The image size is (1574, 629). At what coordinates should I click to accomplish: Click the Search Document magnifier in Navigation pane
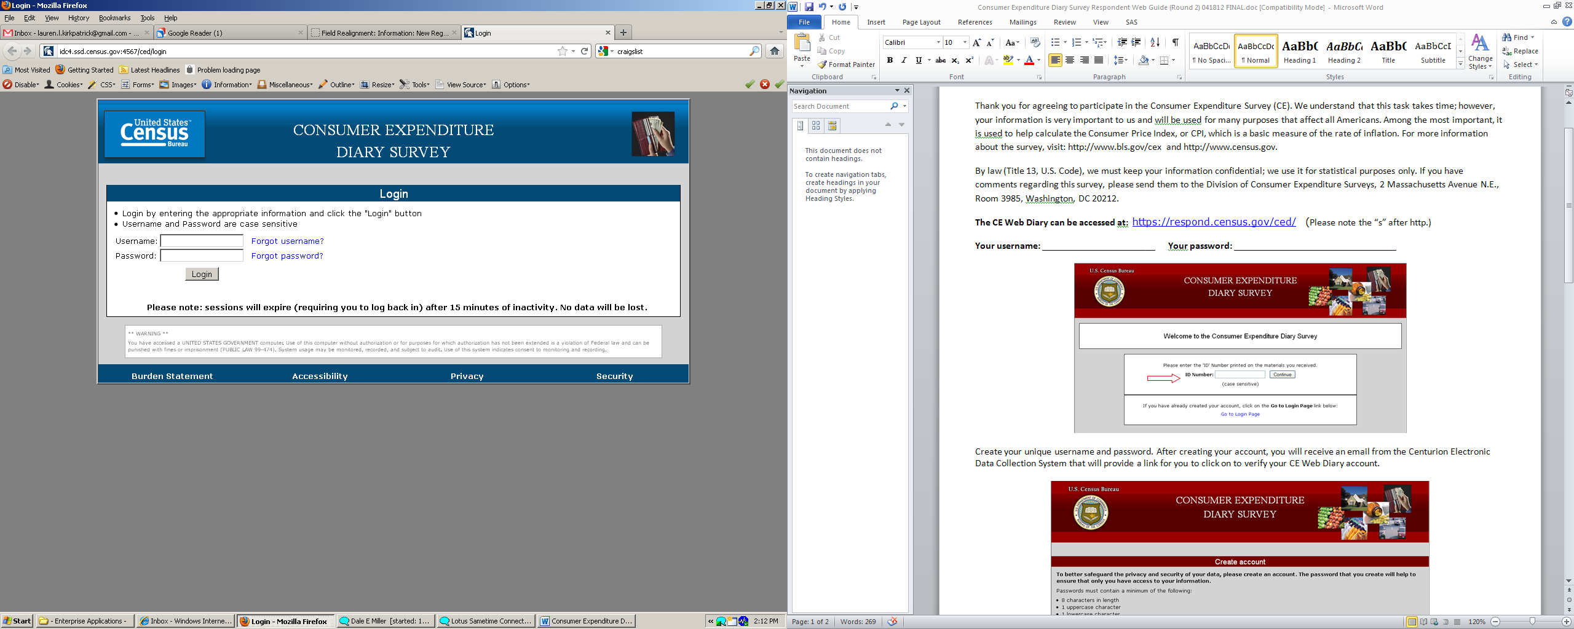coord(894,106)
